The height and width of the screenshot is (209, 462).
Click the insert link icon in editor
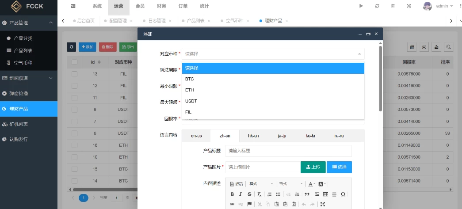coord(232,204)
